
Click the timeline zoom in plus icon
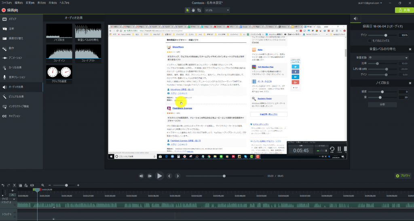coord(78,185)
